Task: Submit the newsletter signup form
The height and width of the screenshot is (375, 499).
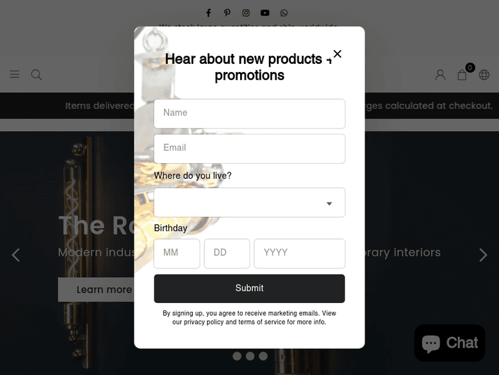Action: tap(249, 288)
